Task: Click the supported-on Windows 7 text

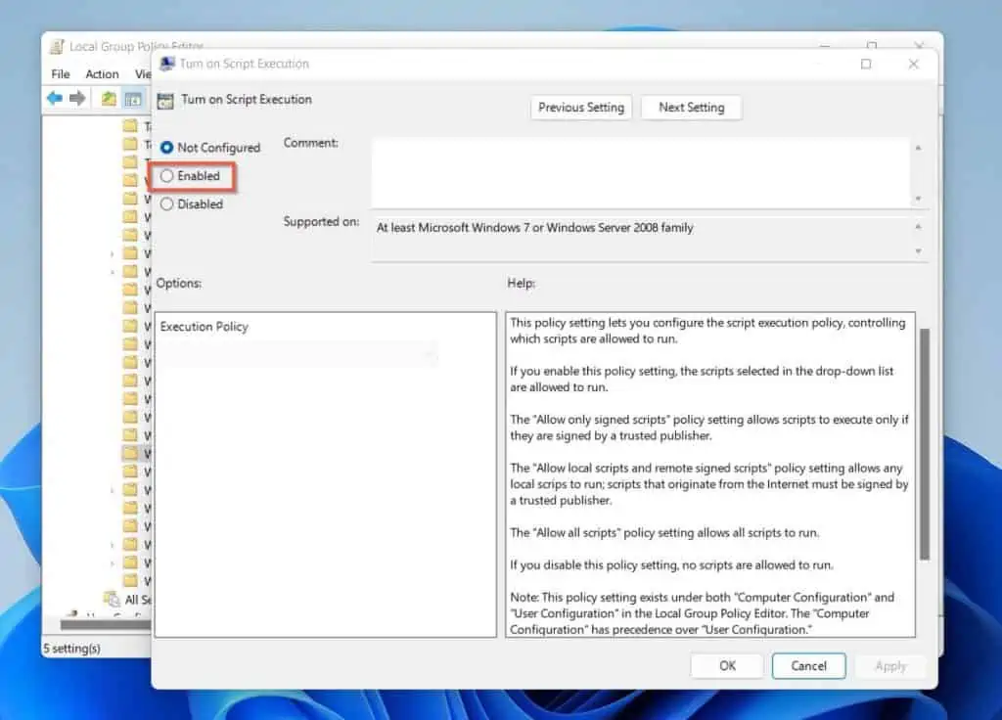Action: (x=535, y=227)
